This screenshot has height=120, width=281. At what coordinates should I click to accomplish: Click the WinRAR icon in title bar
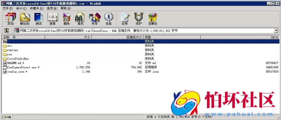[3, 3]
